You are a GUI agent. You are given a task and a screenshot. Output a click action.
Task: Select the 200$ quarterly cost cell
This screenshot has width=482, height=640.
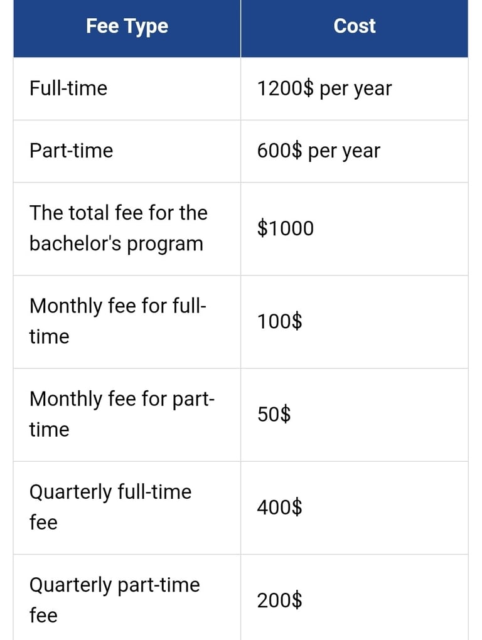pos(279,600)
